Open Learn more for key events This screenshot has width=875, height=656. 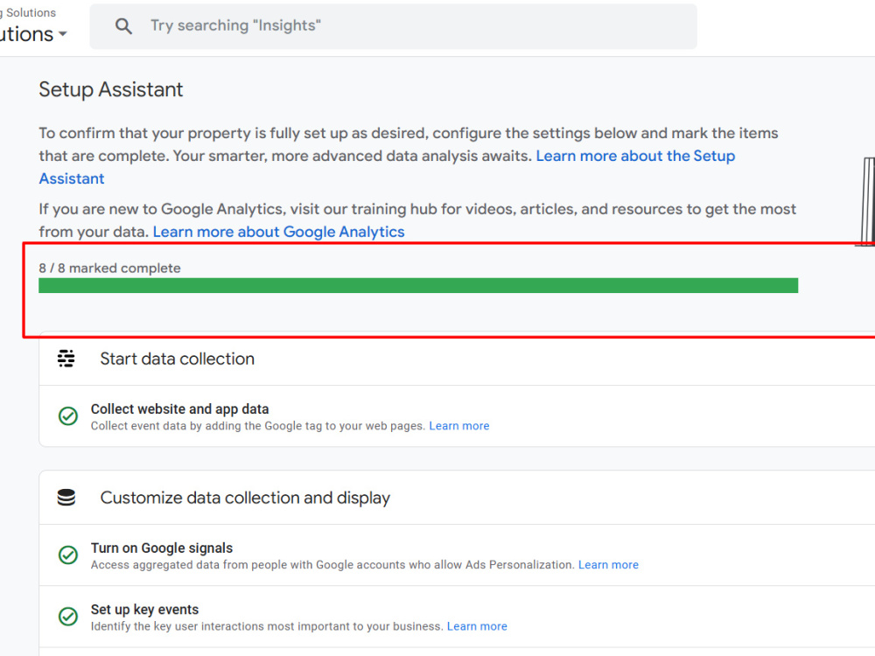pos(477,626)
